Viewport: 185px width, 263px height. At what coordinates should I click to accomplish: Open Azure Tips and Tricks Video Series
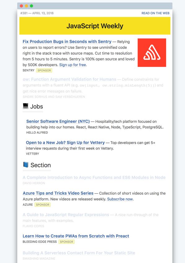click(x=58, y=193)
